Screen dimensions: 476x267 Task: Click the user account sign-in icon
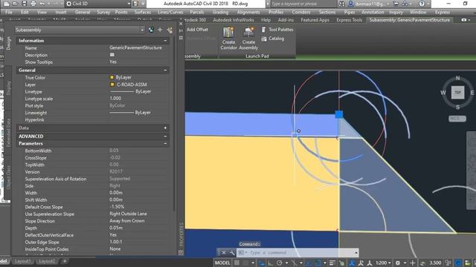(351, 4)
